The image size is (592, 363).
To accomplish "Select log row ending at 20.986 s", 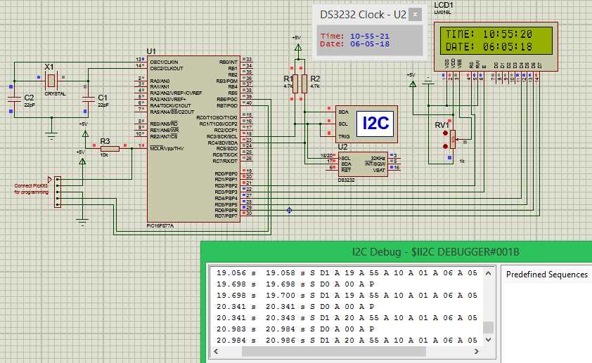I will [x=347, y=340].
